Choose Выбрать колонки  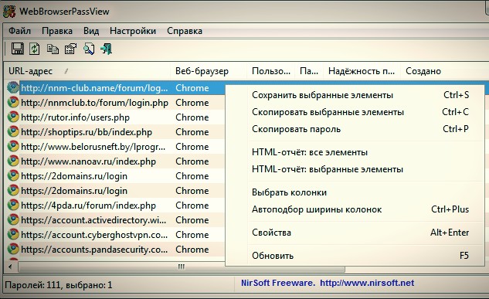pyautogui.click(x=355, y=192)
